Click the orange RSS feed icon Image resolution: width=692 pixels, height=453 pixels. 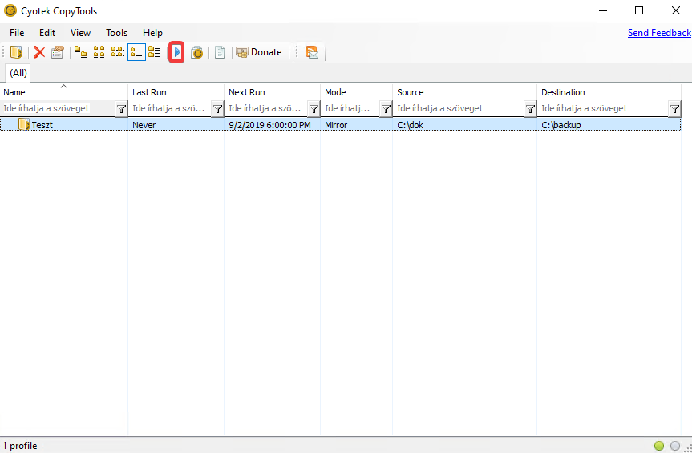tap(312, 52)
